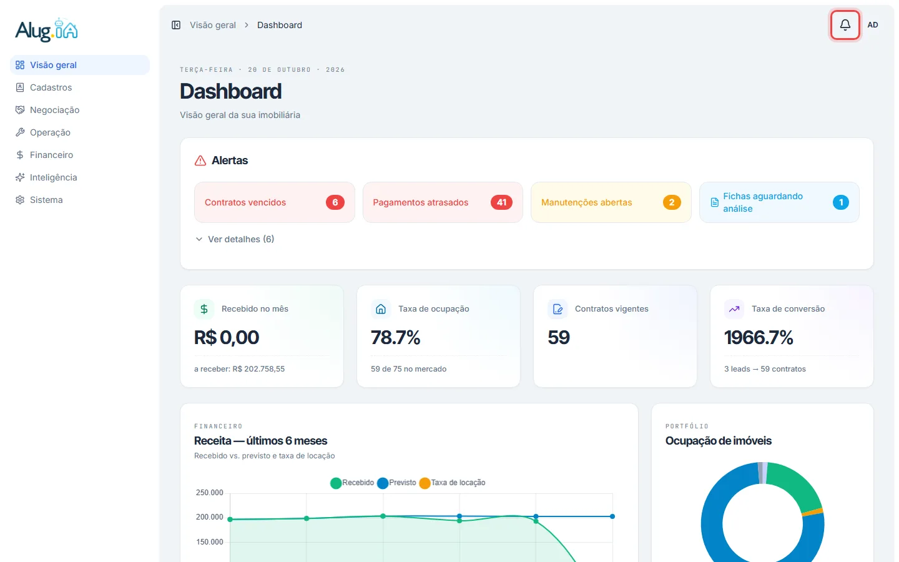The height and width of the screenshot is (562, 899).
Task: Click the contract icon on Contratos vigentes
Action: tap(558, 308)
